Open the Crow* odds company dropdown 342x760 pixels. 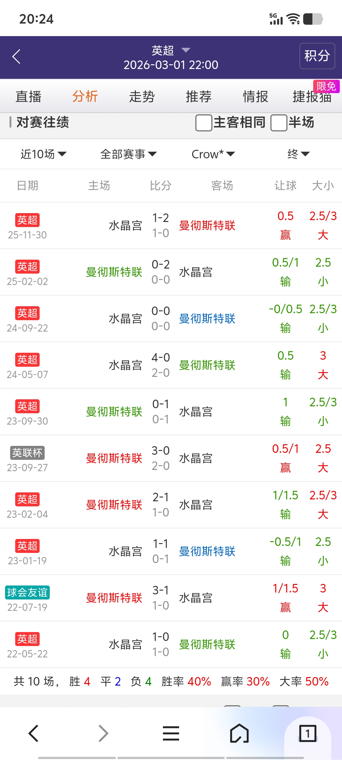[213, 154]
